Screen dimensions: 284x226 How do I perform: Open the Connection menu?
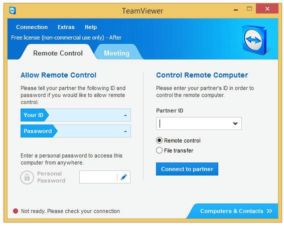pos(32,27)
